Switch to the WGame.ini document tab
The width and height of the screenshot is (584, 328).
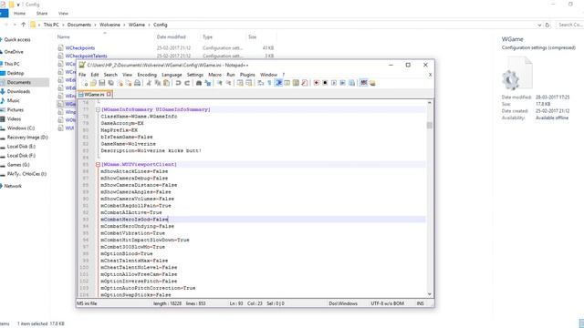coord(95,95)
